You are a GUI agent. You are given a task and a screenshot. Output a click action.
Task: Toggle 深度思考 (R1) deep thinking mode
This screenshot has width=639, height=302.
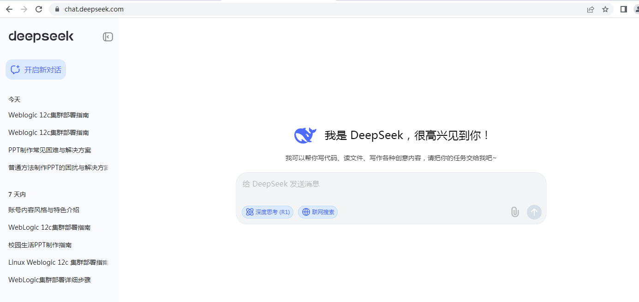[268, 212]
